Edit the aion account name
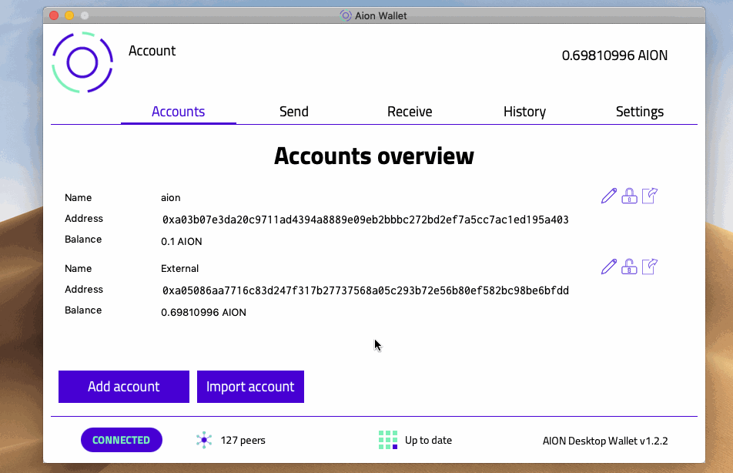 [x=608, y=196]
